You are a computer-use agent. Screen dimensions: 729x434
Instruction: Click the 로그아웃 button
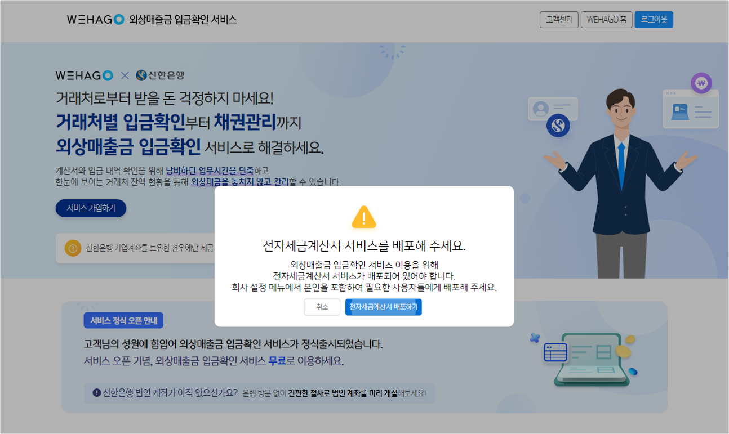click(x=654, y=20)
